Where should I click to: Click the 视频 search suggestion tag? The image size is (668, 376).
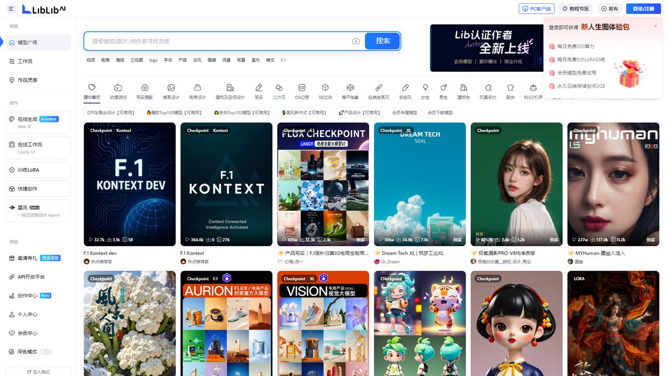pyautogui.click(x=91, y=60)
